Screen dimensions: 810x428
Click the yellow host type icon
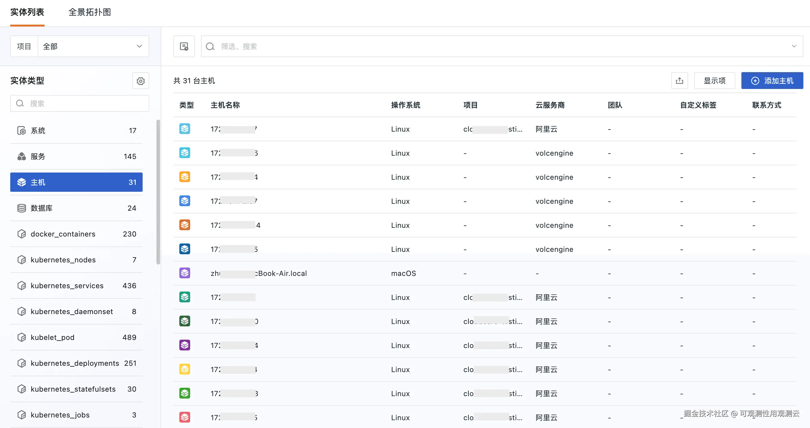[x=184, y=369]
